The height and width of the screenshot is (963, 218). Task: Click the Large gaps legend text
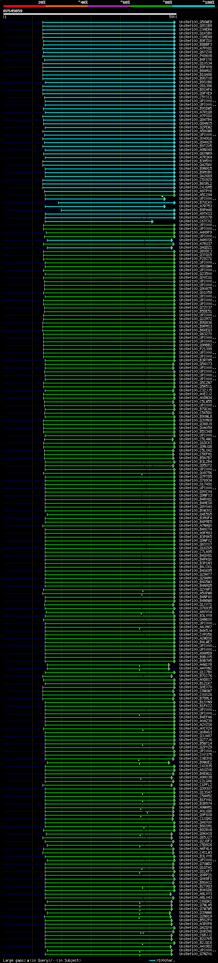14,960
